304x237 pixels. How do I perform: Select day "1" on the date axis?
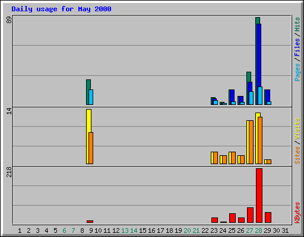pos(20,230)
